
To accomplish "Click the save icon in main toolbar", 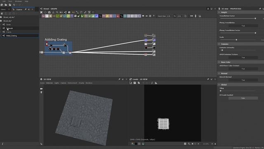I will pos(10,5).
